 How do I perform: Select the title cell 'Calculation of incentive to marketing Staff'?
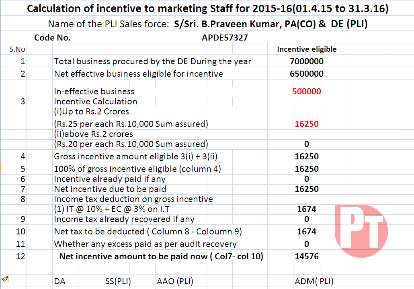(207, 8)
